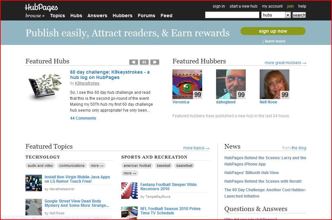Click the learn more link
The height and width of the screenshot is (220, 332).
click(x=274, y=41)
